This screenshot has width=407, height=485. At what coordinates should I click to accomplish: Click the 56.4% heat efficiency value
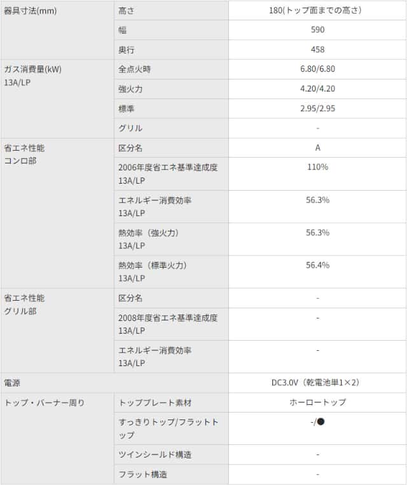(x=317, y=265)
